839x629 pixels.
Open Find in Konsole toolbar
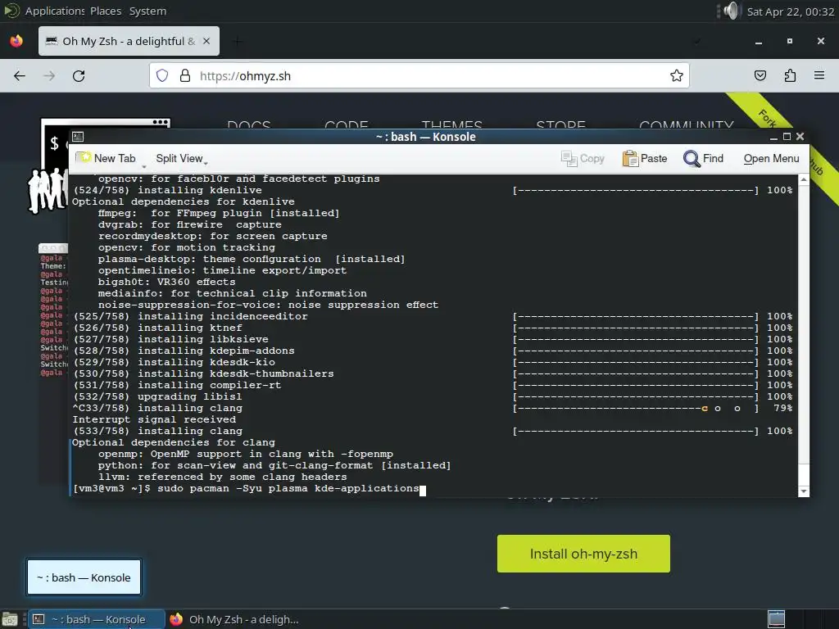pos(703,158)
